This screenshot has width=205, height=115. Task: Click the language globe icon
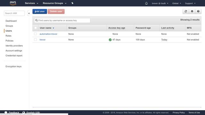click(x=23, y=112)
